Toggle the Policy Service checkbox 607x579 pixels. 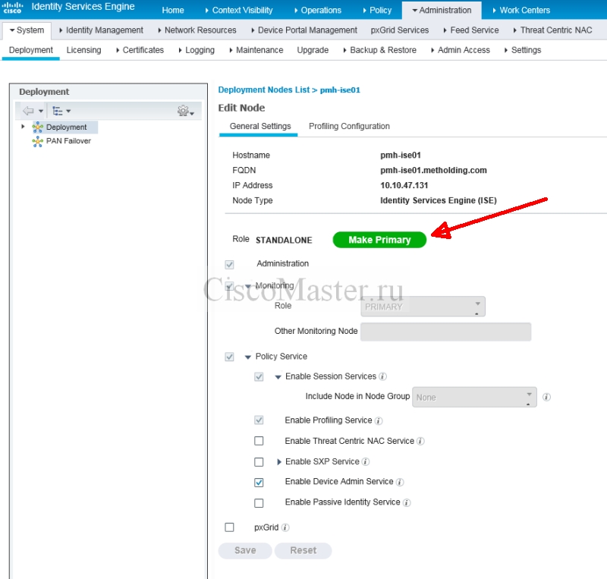click(x=229, y=357)
